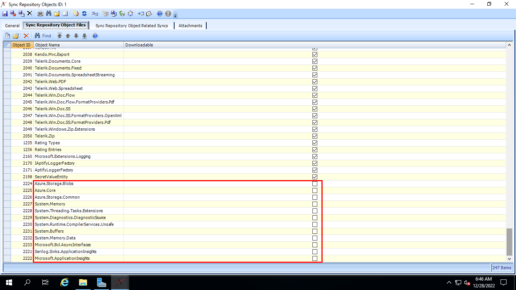
Task: Sort by the Object Name column header
Action: click(x=79, y=45)
